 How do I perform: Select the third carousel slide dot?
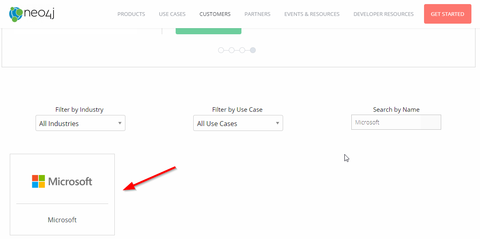coord(242,50)
